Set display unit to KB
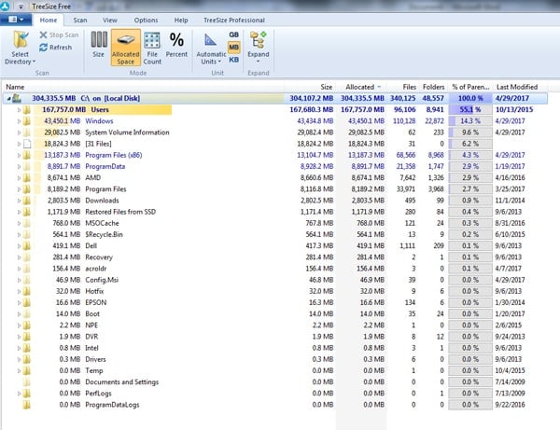Viewport: 560px width, 430px height. pos(234,60)
